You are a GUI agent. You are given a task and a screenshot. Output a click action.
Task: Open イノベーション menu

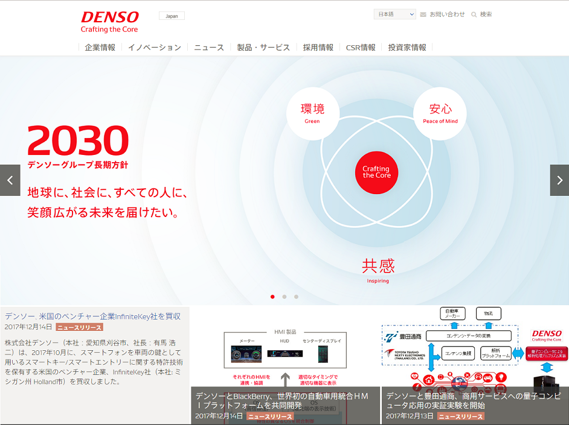(155, 48)
